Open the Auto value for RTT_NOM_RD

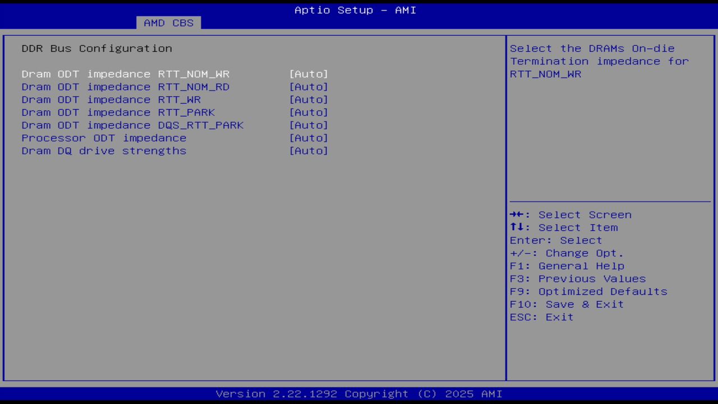tap(309, 87)
